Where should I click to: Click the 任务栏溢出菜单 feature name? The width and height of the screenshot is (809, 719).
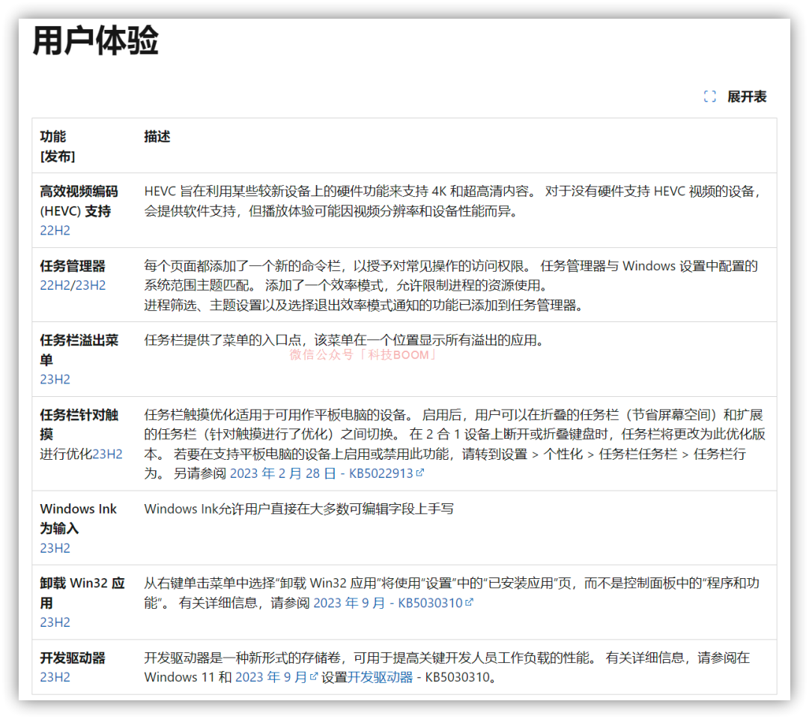click(79, 351)
